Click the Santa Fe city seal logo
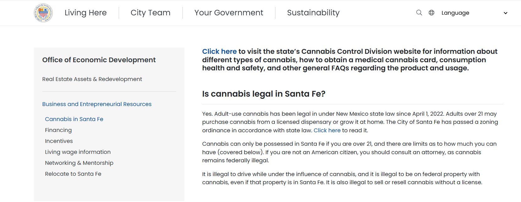Screen dimensions: 521x202 (x=43, y=13)
